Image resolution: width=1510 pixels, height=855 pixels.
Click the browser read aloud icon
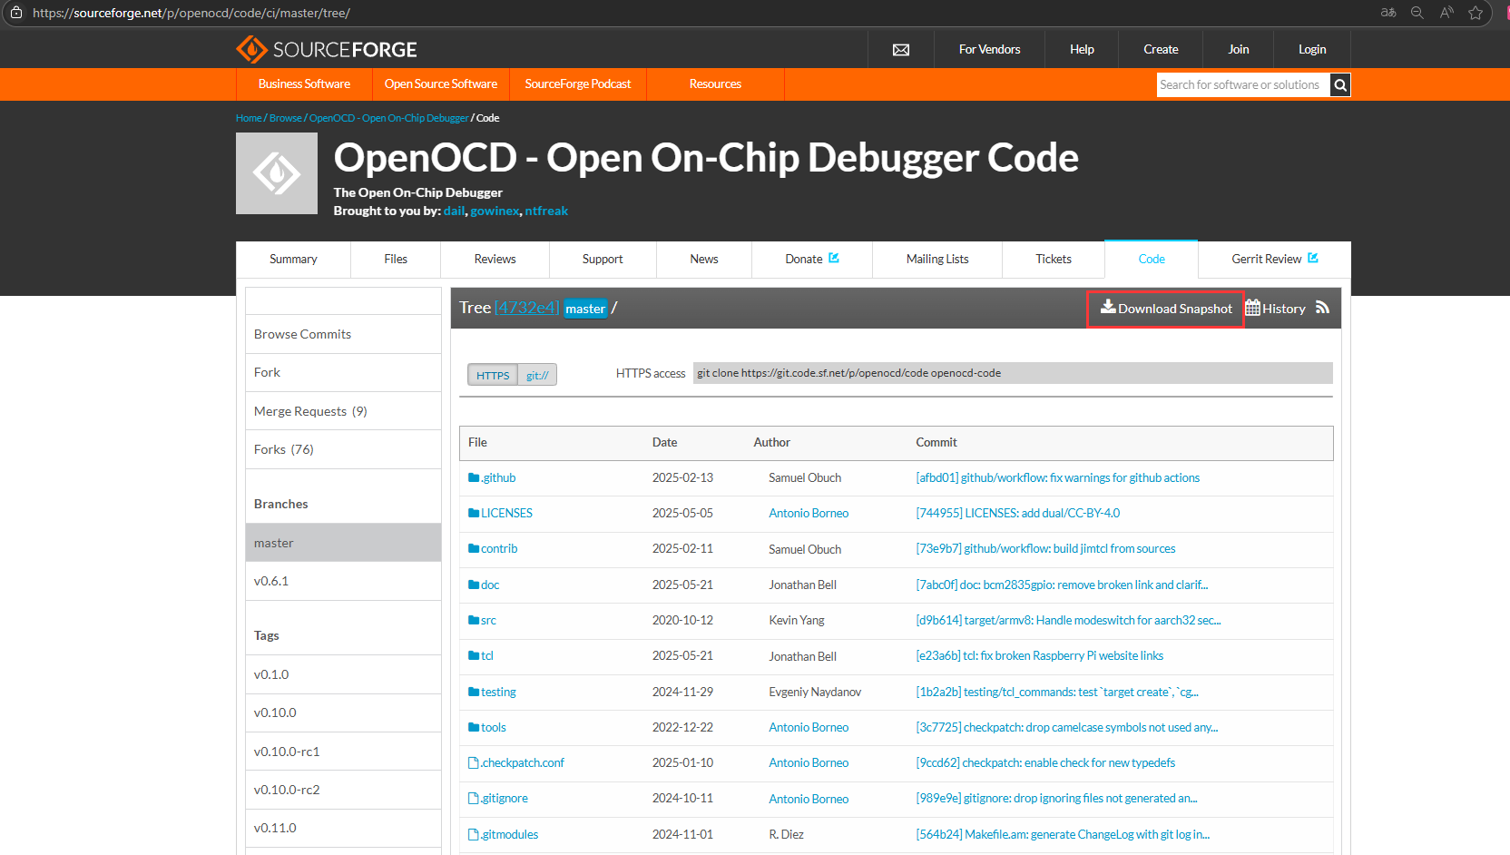1446,13
